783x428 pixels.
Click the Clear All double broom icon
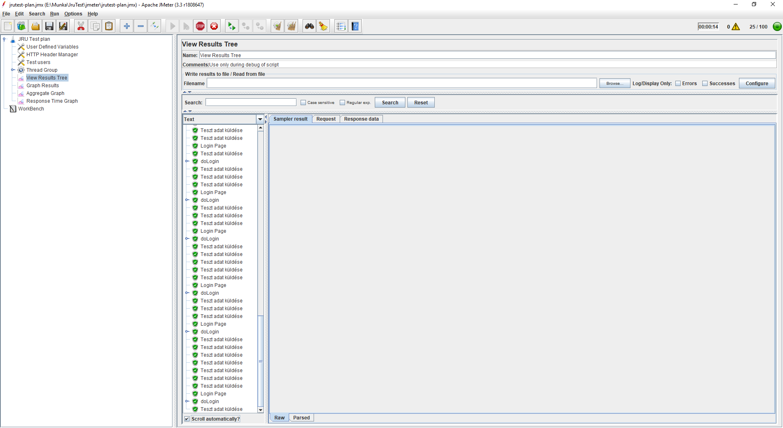point(292,26)
